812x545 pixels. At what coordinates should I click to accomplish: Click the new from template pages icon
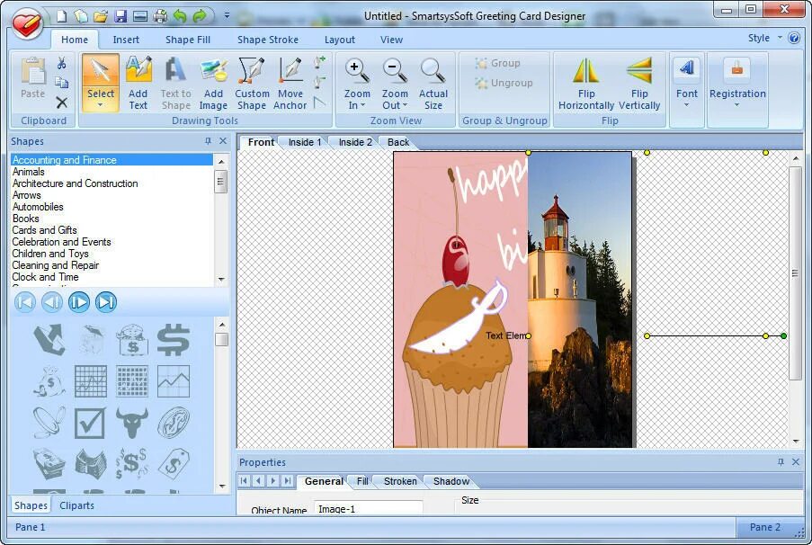(81, 16)
